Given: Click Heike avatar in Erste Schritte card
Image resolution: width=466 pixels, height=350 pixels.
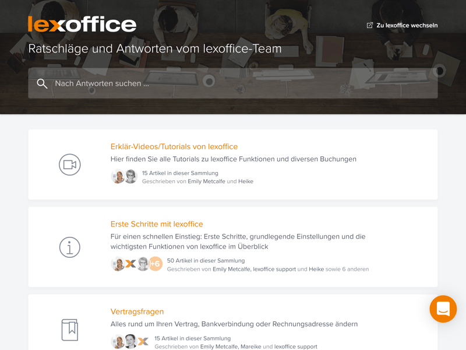Looking at the screenshot, I should coord(143,264).
